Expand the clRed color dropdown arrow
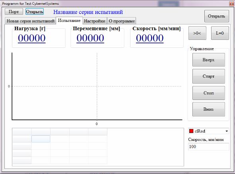Image resolution: width=235 pixels, height=174 pixels. 227,131
